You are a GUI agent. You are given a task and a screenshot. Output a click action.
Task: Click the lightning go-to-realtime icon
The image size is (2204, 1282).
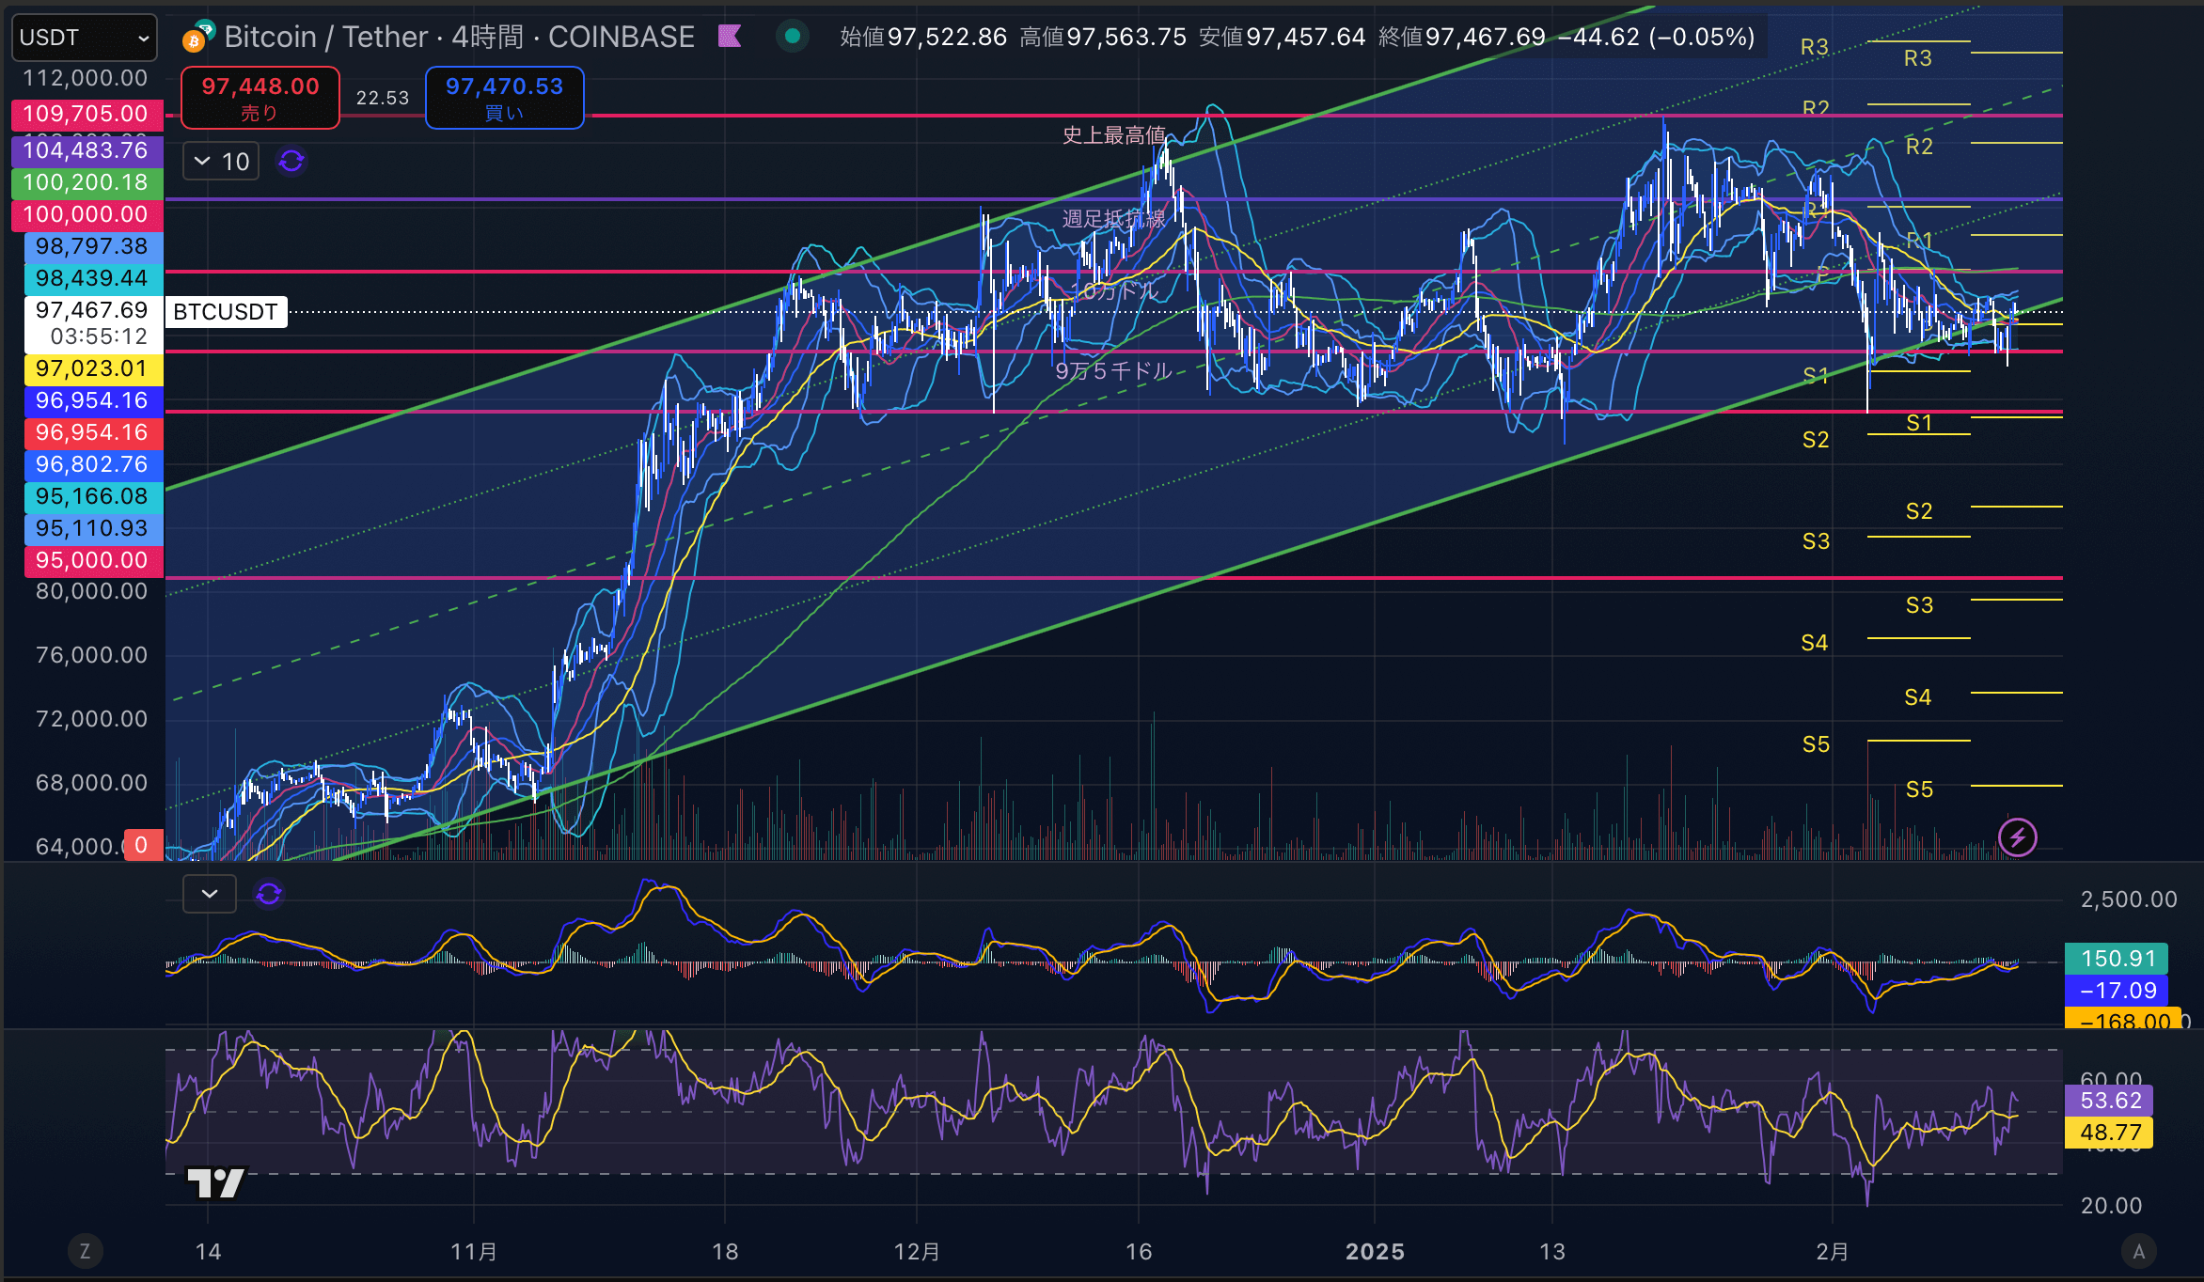point(2018,837)
